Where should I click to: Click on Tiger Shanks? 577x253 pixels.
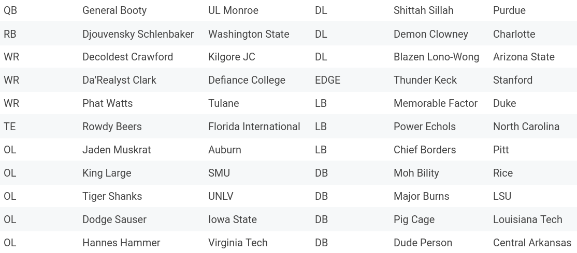click(112, 196)
